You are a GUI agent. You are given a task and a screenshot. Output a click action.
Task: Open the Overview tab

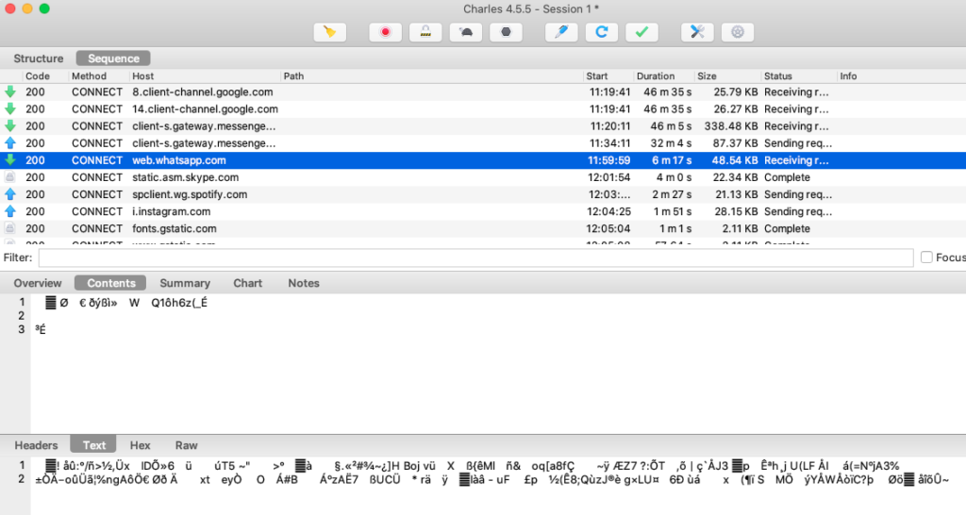tap(38, 283)
